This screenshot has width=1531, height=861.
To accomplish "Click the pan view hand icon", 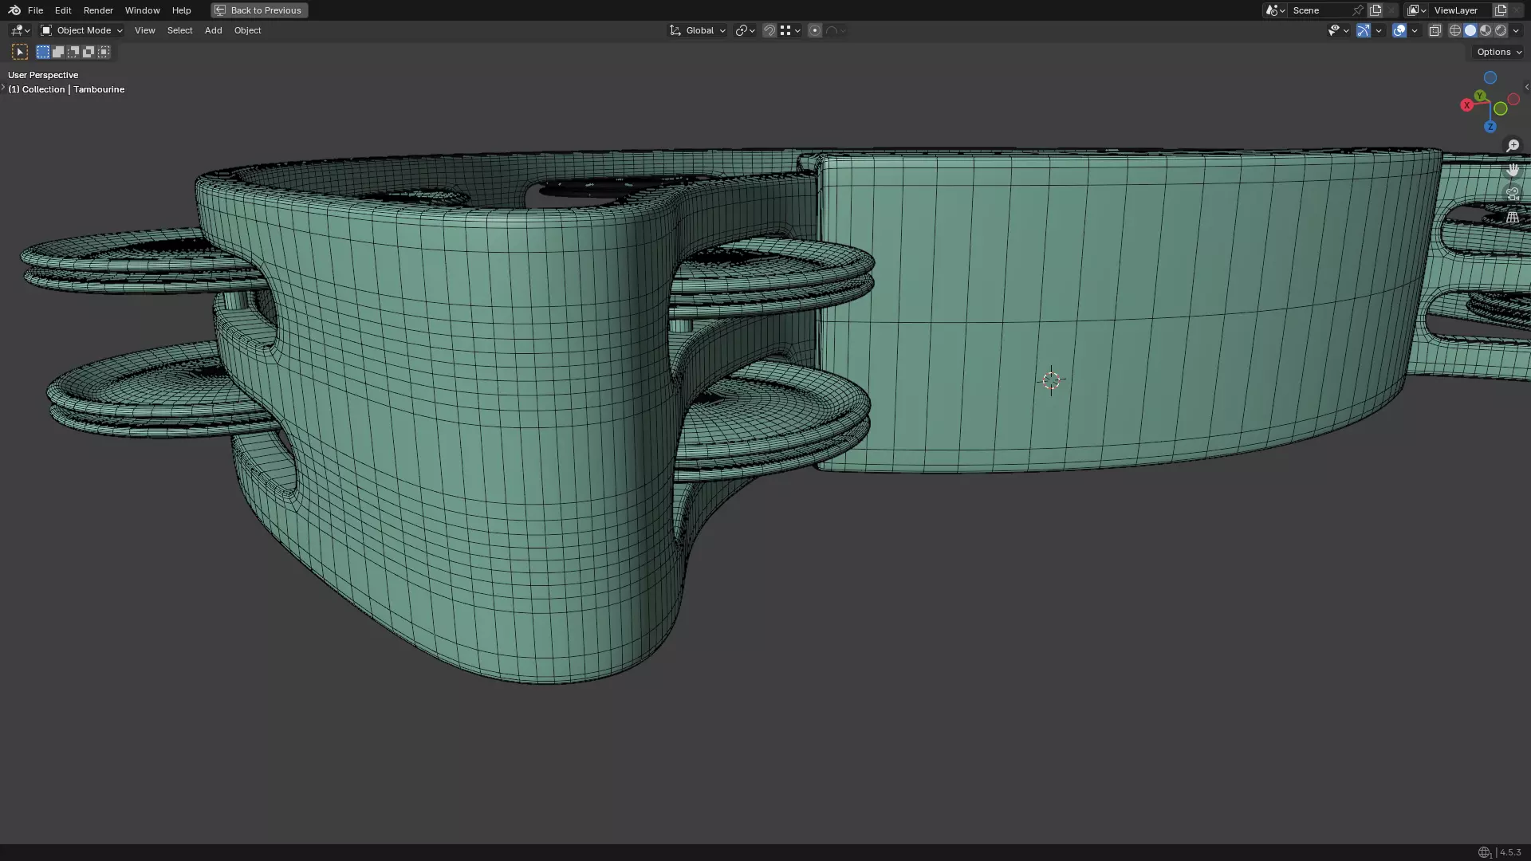I will [x=1512, y=170].
